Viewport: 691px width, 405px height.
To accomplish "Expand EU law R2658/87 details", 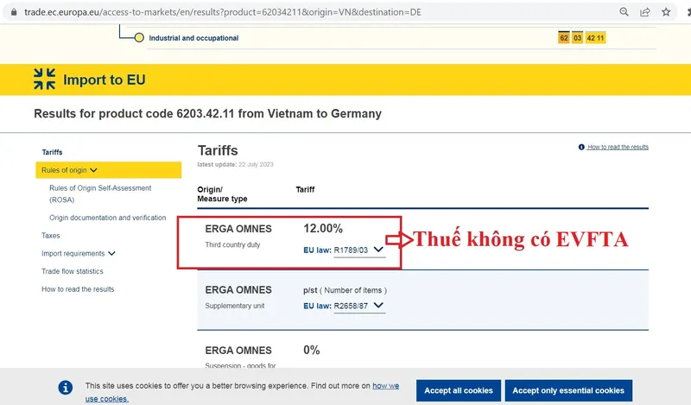I will tap(378, 305).
